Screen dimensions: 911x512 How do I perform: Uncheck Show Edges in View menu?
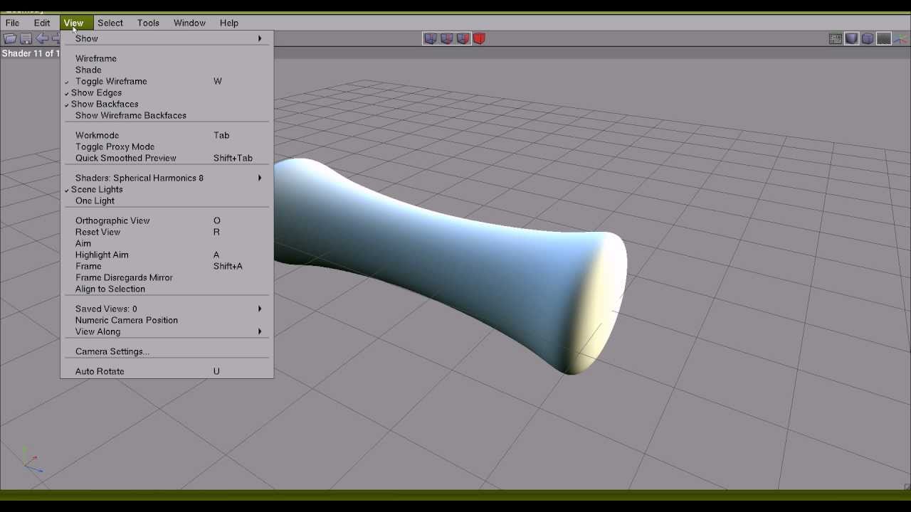[x=167, y=92]
